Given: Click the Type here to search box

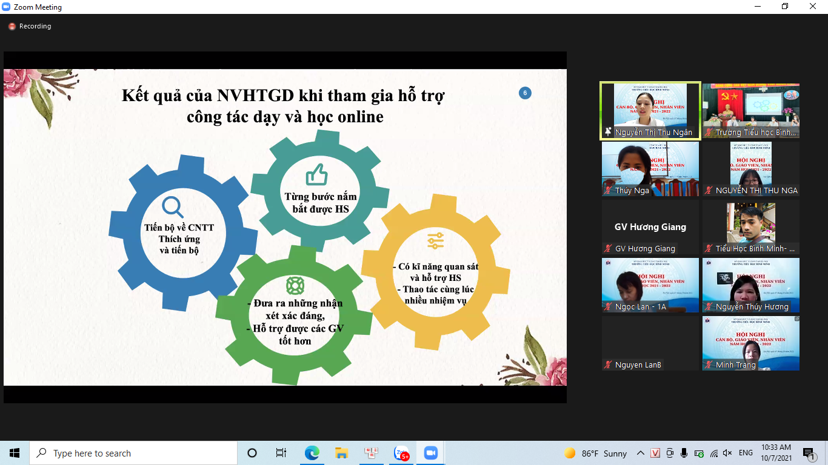Looking at the screenshot, I should pyautogui.click(x=133, y=453).
